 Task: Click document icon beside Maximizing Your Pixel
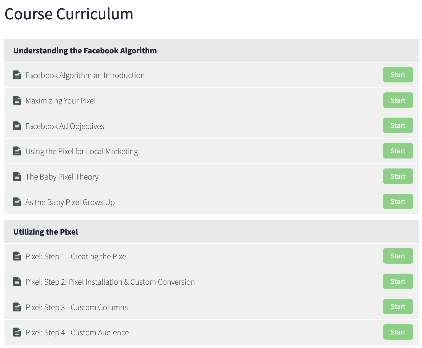coord(17,100)
